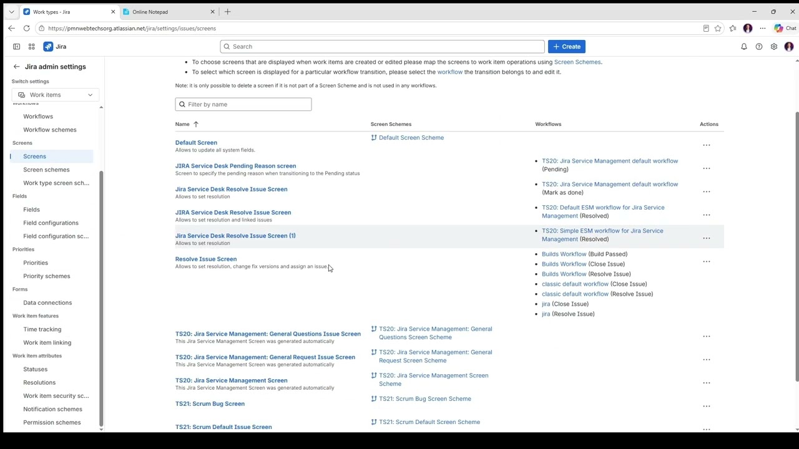
Task: Expand the Work items switch settings dropdown
Action: point(56,95)
